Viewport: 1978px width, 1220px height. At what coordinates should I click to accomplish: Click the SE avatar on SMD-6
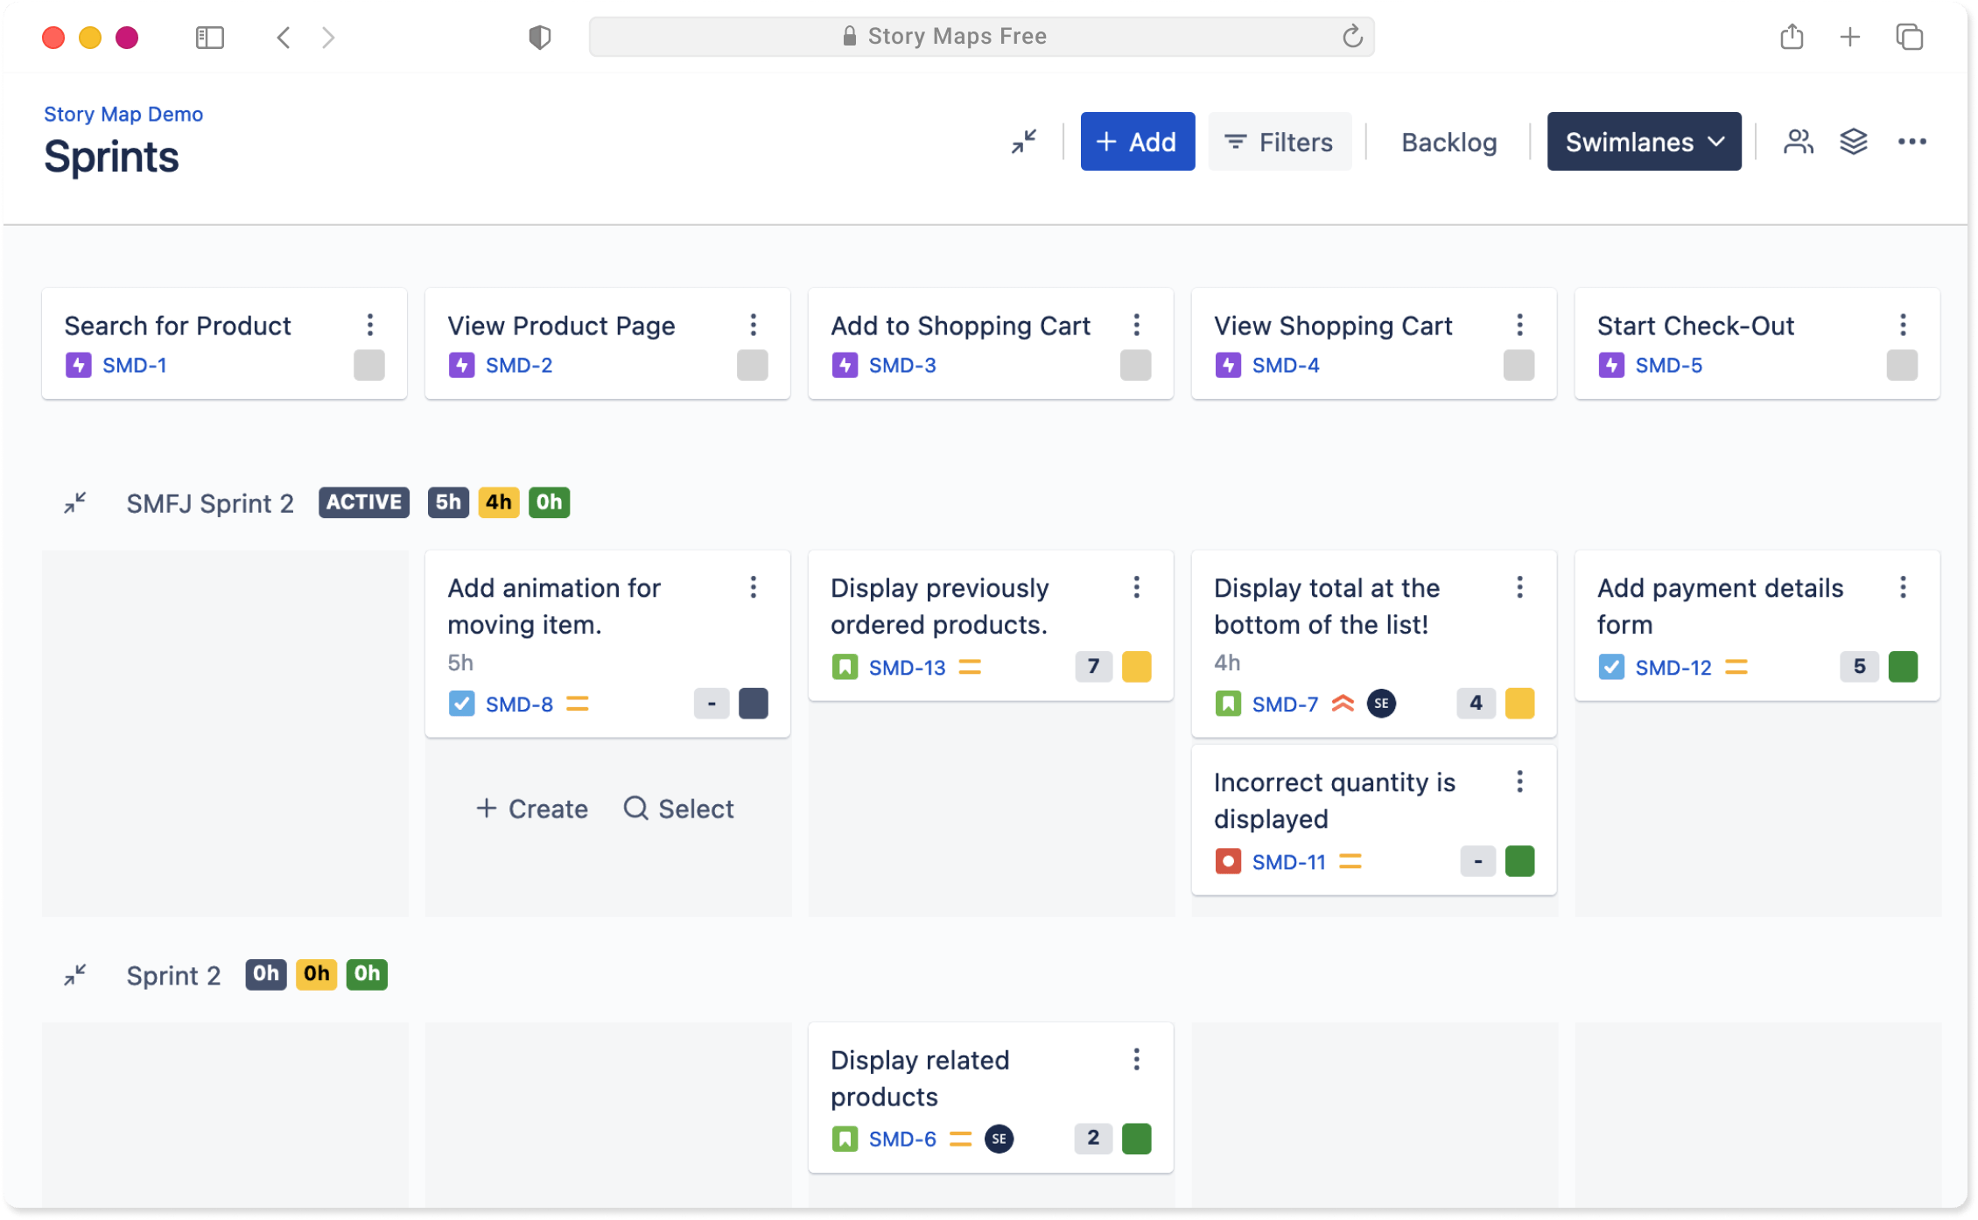coord(999,1139)
